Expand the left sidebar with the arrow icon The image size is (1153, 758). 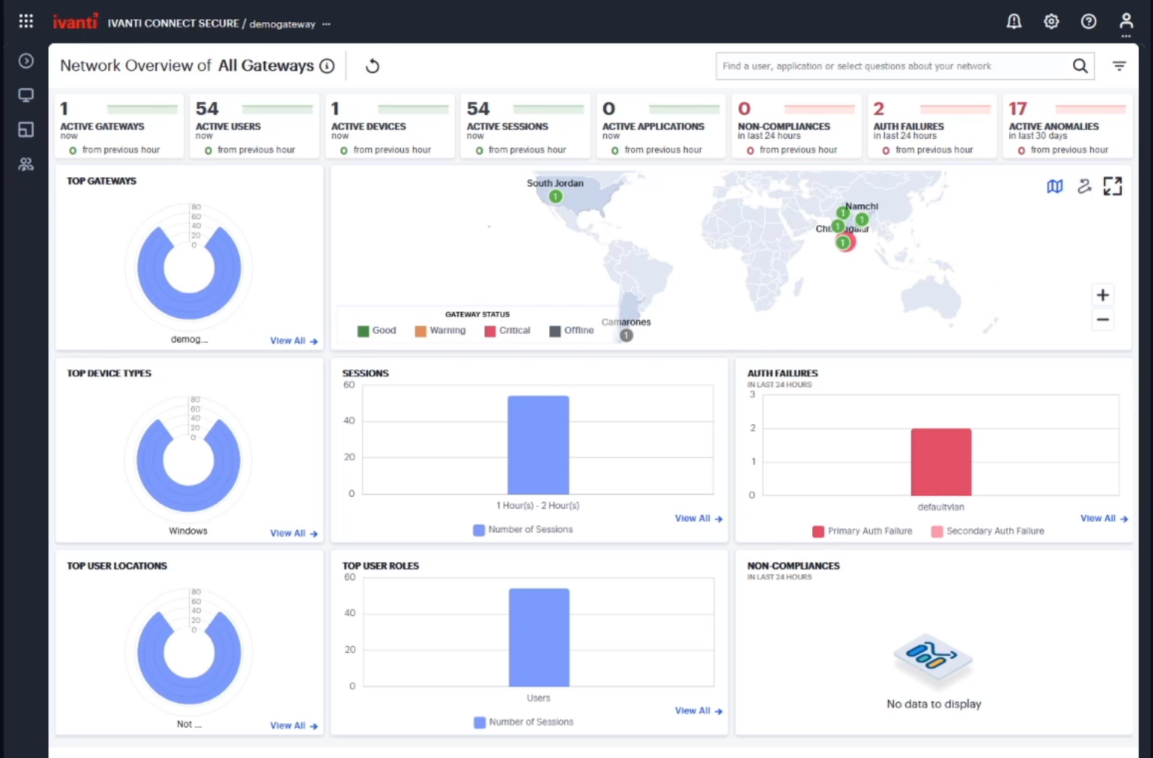click(26, 61)
